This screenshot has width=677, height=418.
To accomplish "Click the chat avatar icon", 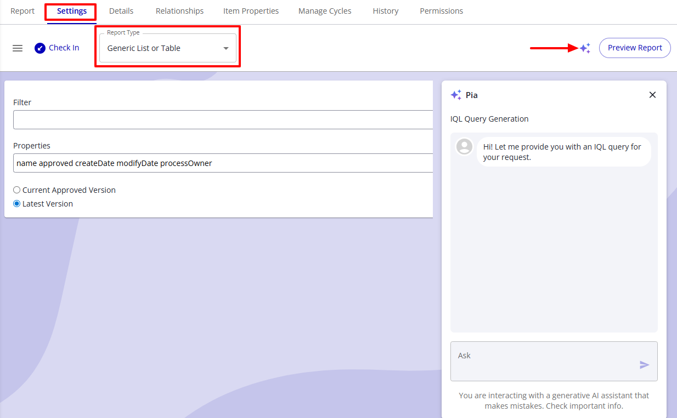I will pos(465,147).
